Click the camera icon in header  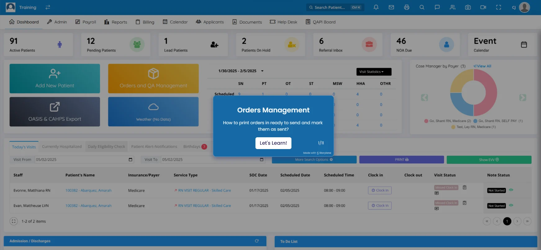pyautogui.click(x=468, y=7)
